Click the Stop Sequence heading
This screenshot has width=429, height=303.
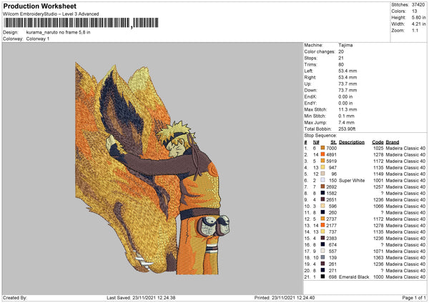(320, 135)
